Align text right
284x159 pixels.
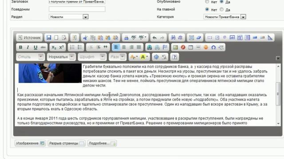click(x=131, y=47)
